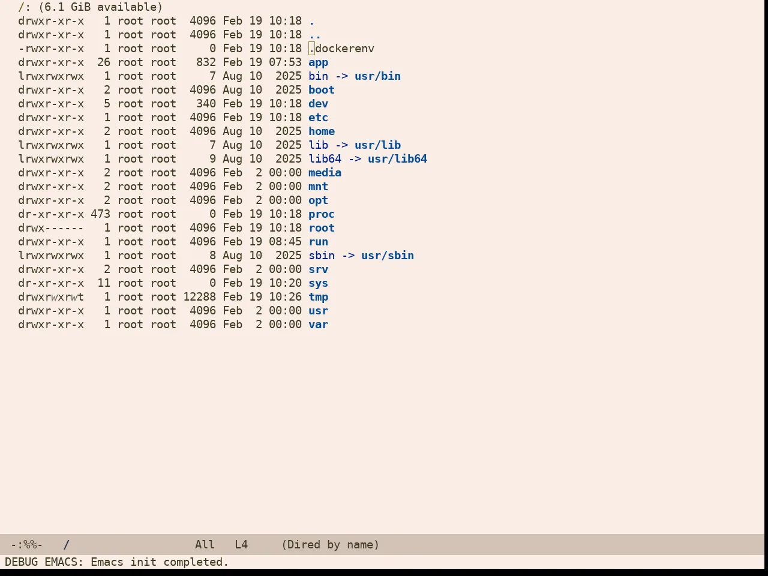
Task: Open the root directory entry
Action: 322,228
